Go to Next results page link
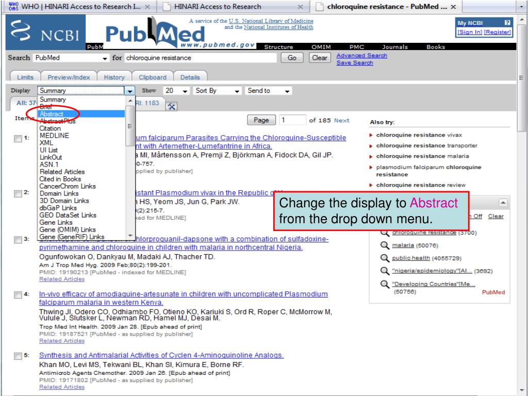The height and width of the screenshot is (396, 528). (342, 120)
